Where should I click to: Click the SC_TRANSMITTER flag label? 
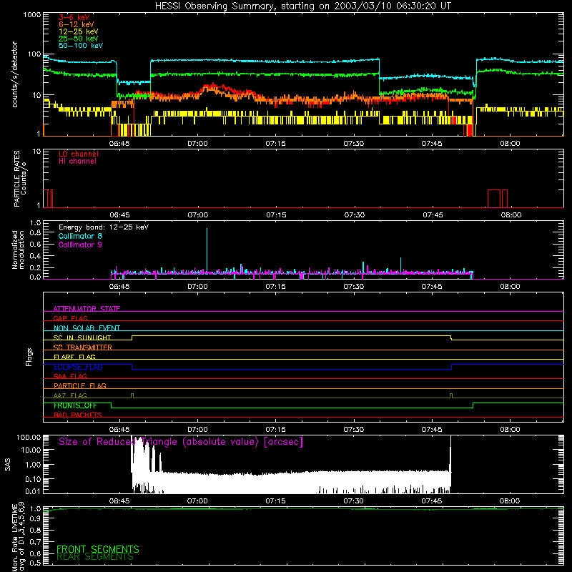[x=83, y=347]
